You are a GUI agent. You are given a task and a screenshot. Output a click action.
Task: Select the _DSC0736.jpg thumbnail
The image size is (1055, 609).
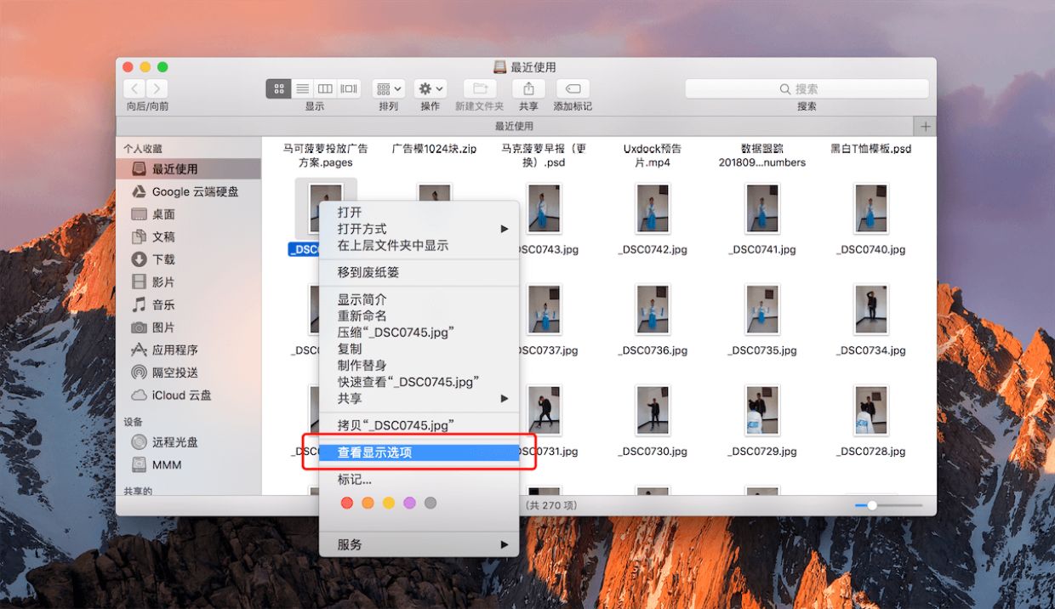pyautogui.click(x=653, y=310)
